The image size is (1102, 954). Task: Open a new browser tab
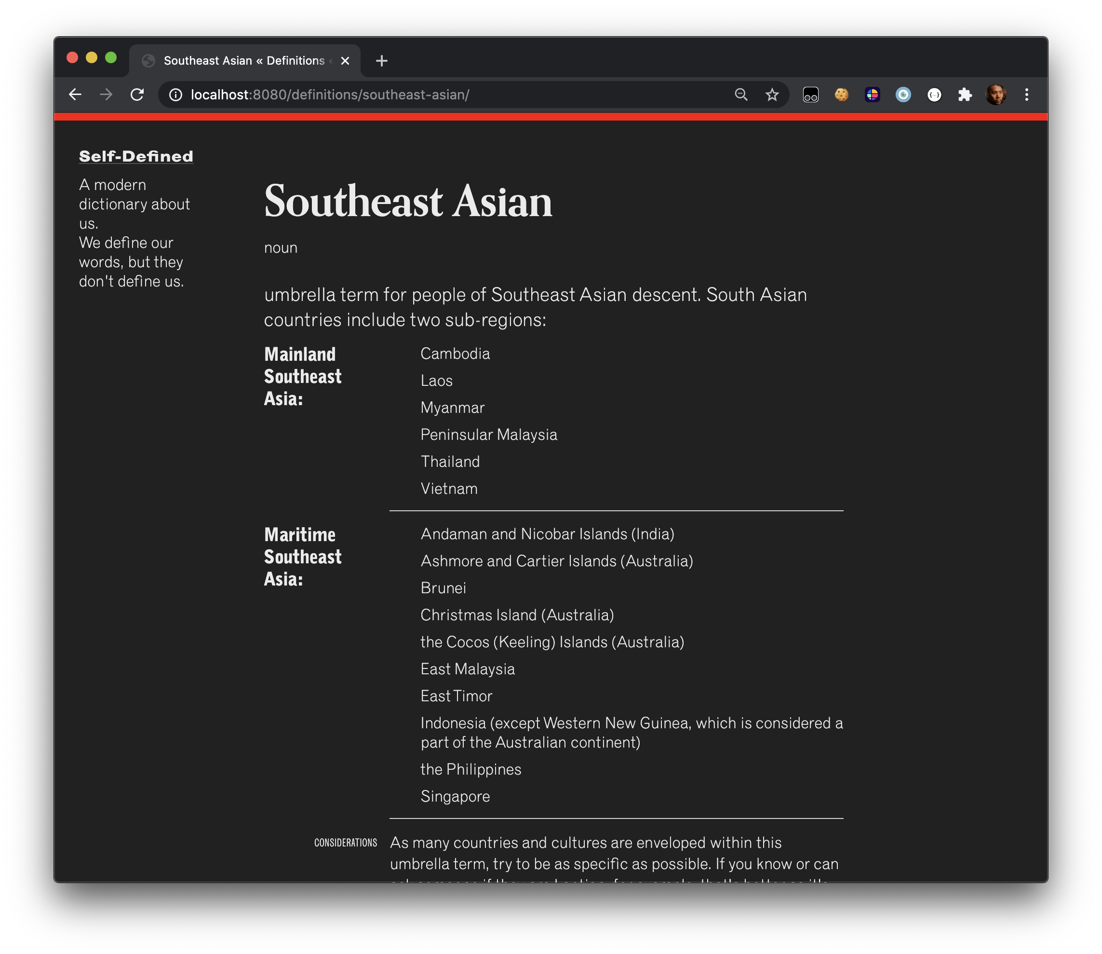(x=381, y=61)
